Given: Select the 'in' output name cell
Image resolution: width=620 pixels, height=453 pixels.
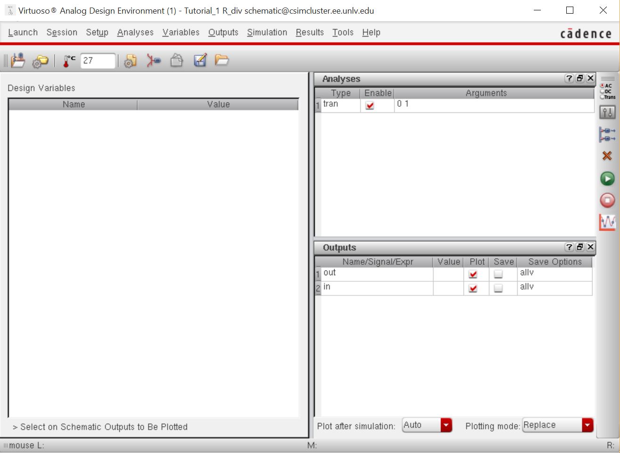Looking at the screenshot, I should [x=377, y=288].
